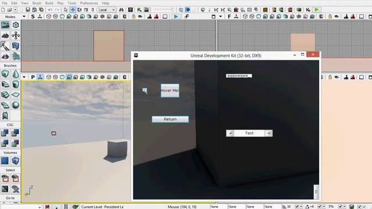The height and width of the screenshot is (209, 372).
Task: Select the Cylinder brush builder
Action: coord(16,84)
